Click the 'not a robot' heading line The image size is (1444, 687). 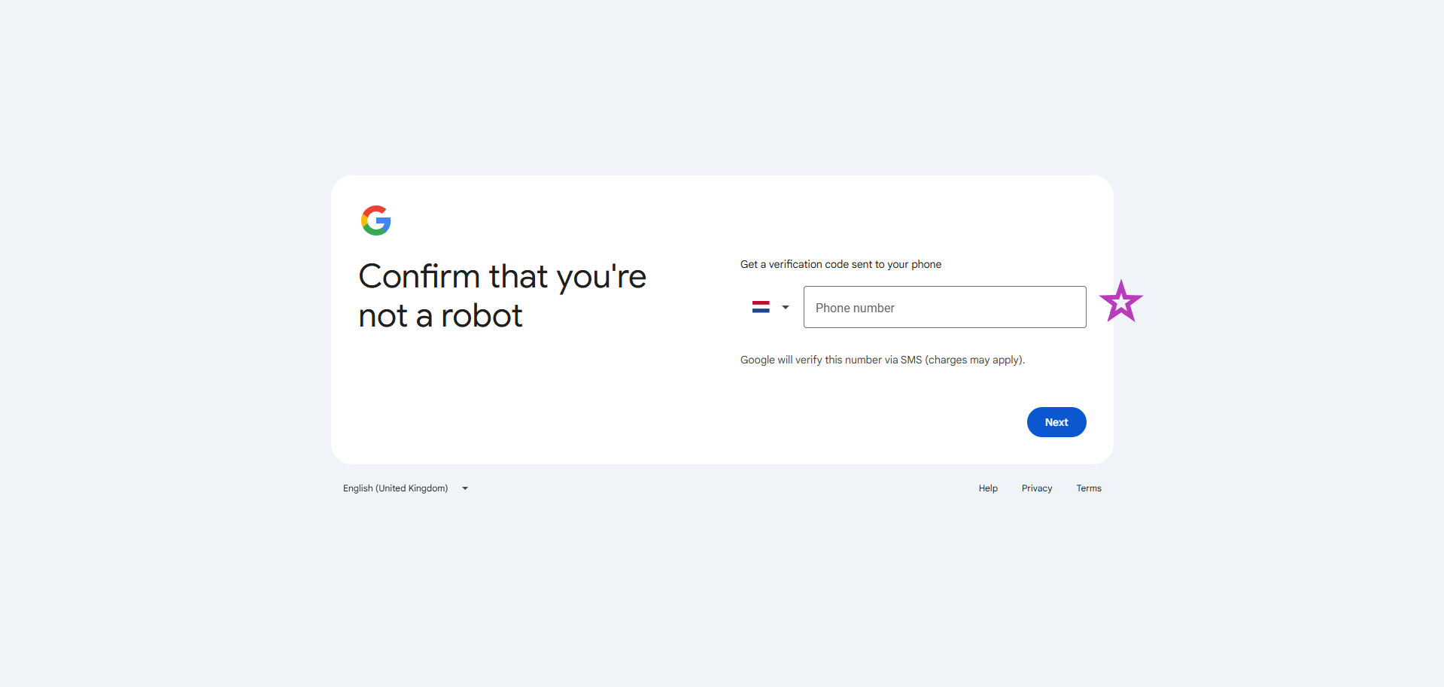coord(440,316)
